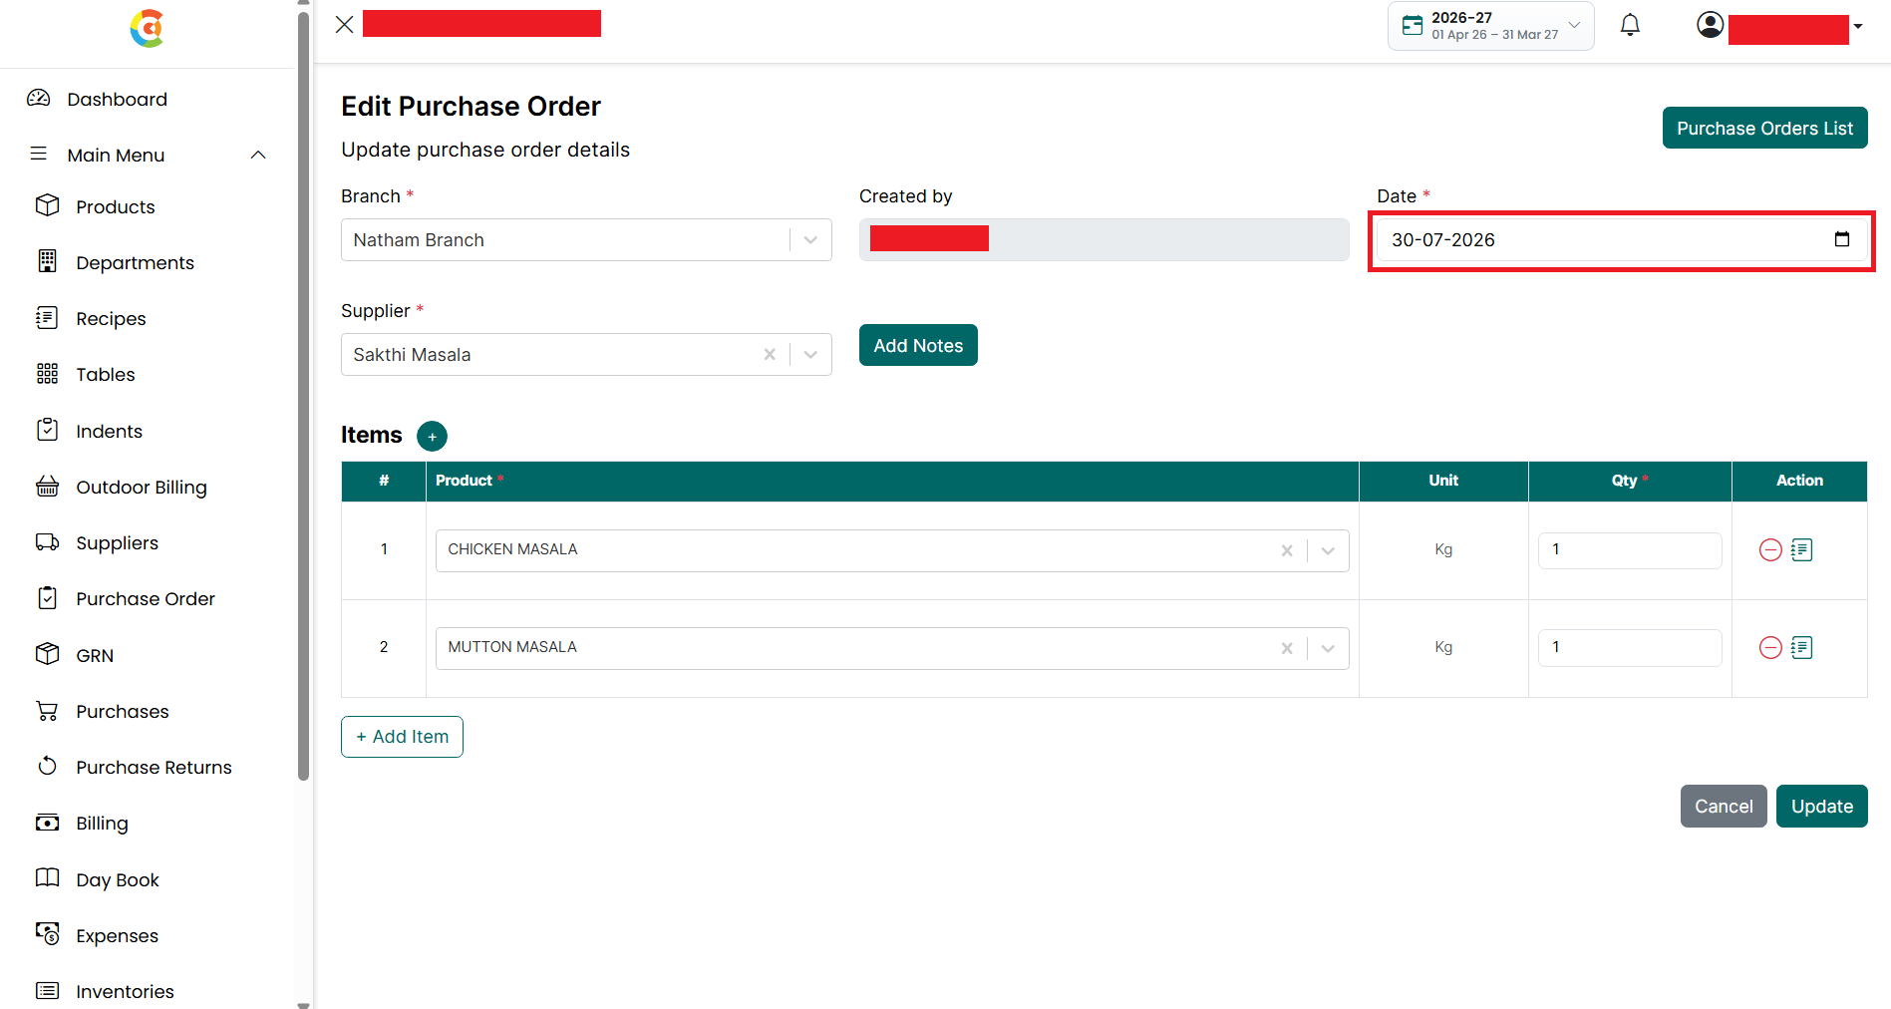Screen dimensions: 1891x1009
Task: Click the Update button
Action: [1821, 806]
